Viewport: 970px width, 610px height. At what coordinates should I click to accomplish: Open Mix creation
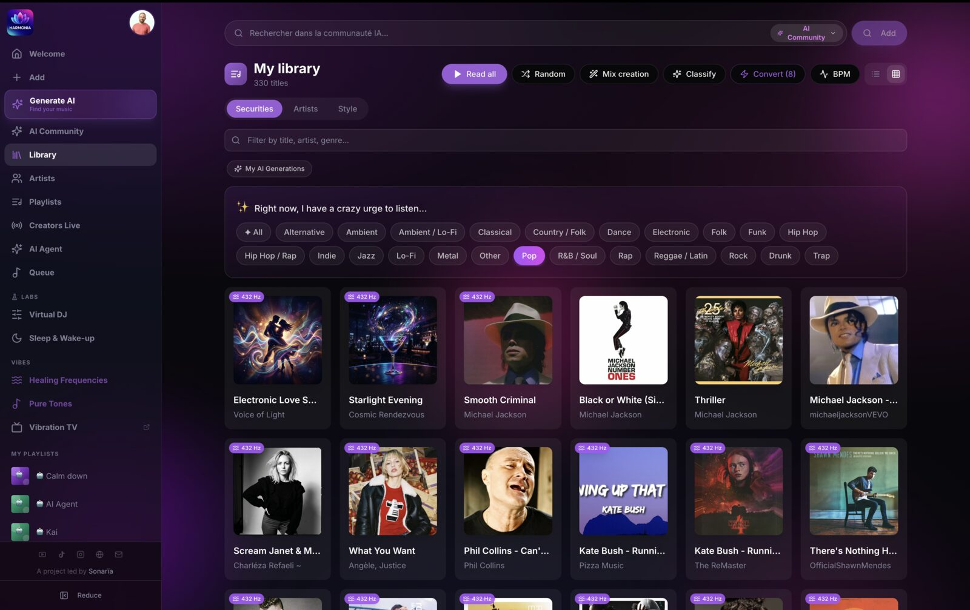coord(619,75)
